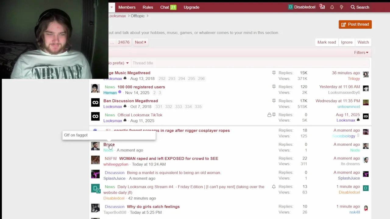Click nsk4ll's avatar on the right
The height and width of the screenshot is (219, 390).
366,208
